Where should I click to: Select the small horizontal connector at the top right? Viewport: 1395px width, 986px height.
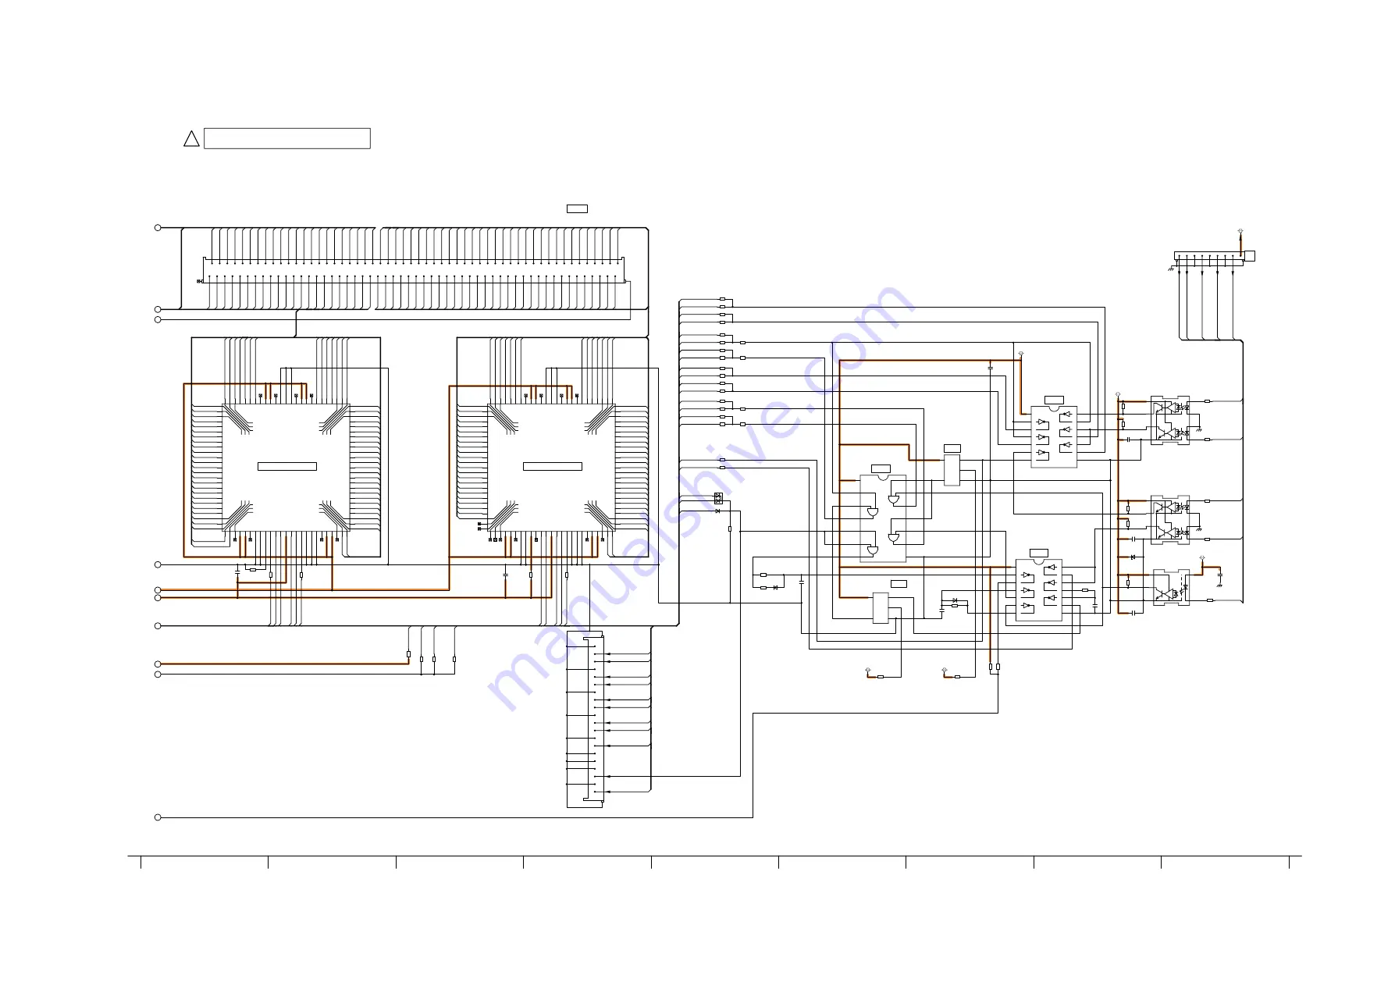(x=1209, y=256)
